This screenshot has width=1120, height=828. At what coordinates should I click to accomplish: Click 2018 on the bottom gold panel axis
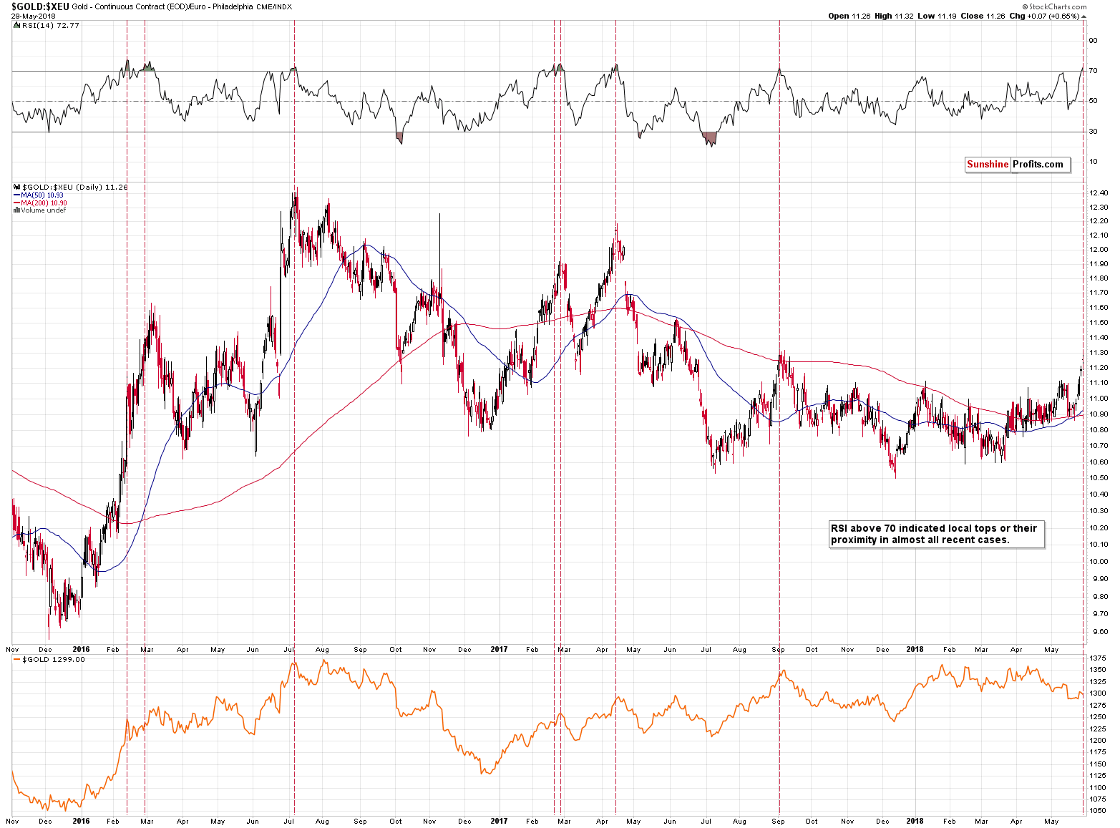click(x=915, y=822)
